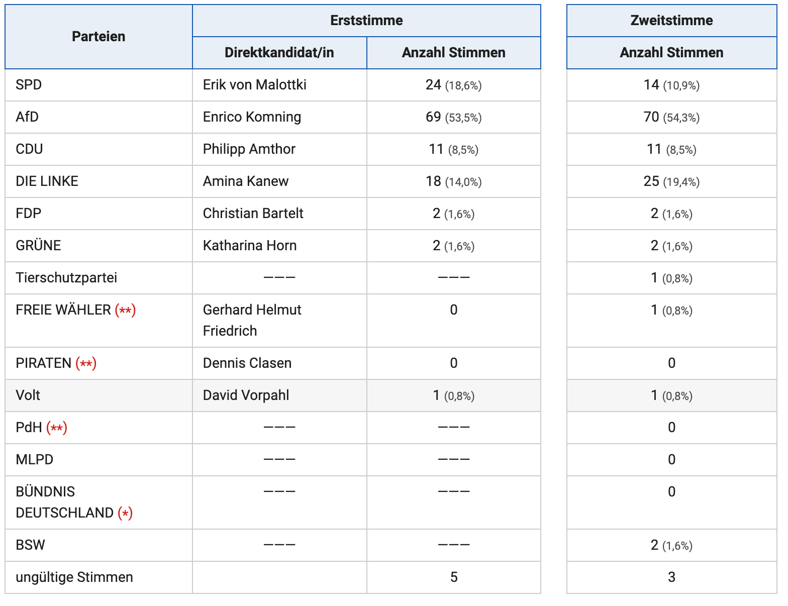The height and width of the screenshot is (606, 788).
Task: Click the Parteien column header
Action: (98, 37)
